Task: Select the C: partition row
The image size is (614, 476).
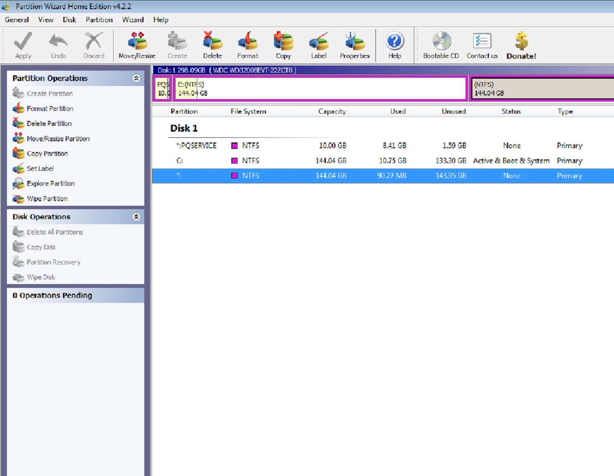Action: [383, 161]
